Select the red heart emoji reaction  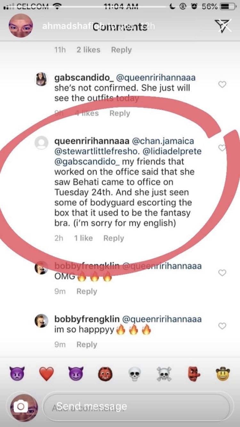[46, 374]
